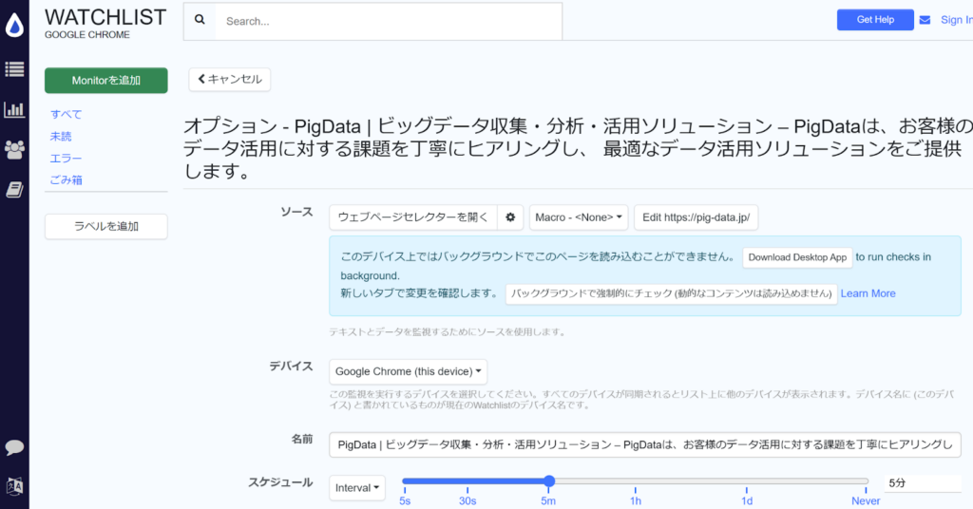Screen dimensions: 973x509
Task: Click the 5分 interval value field
Action: (923, 483)
